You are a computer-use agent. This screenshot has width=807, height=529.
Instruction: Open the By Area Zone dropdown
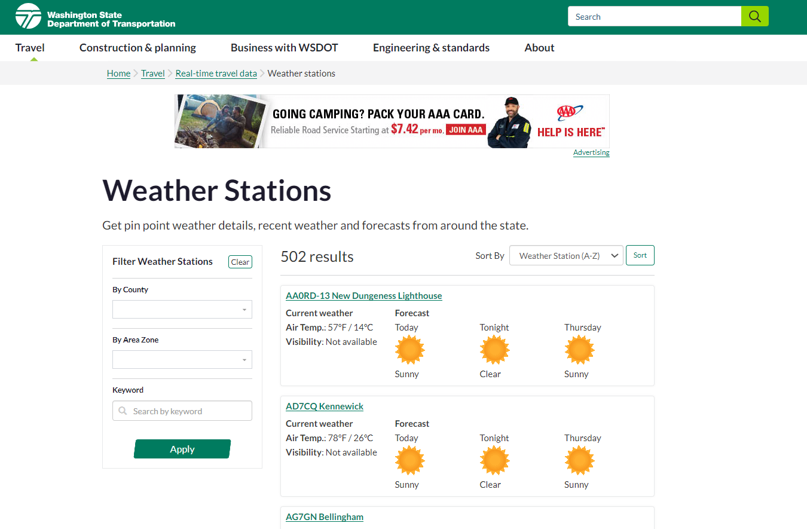[x=182, y=360]
